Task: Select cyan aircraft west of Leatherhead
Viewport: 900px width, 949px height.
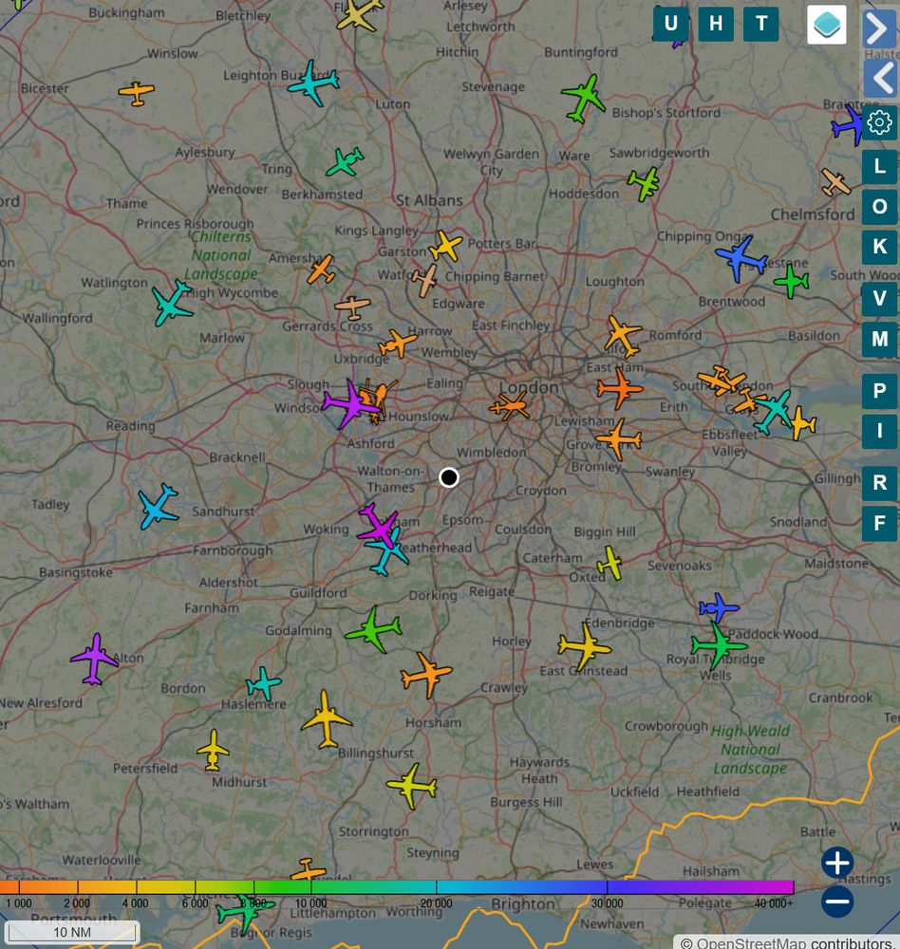Action: click(x=387, y=552)
